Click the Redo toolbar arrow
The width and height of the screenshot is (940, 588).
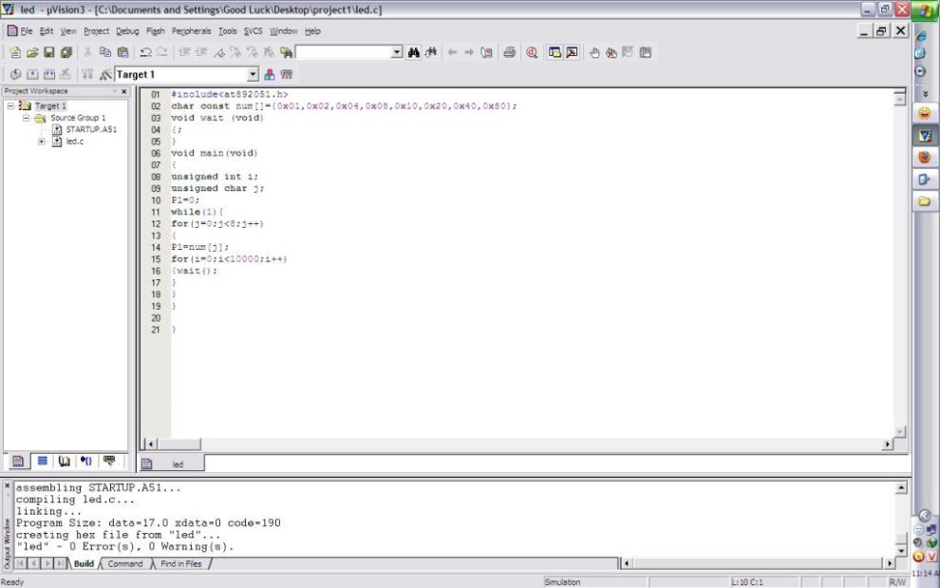[x=161, y=53]
